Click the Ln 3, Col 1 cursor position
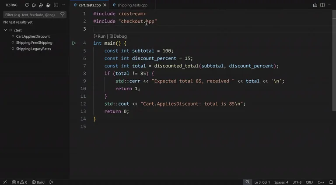336x185 pixels. [262, 182]
